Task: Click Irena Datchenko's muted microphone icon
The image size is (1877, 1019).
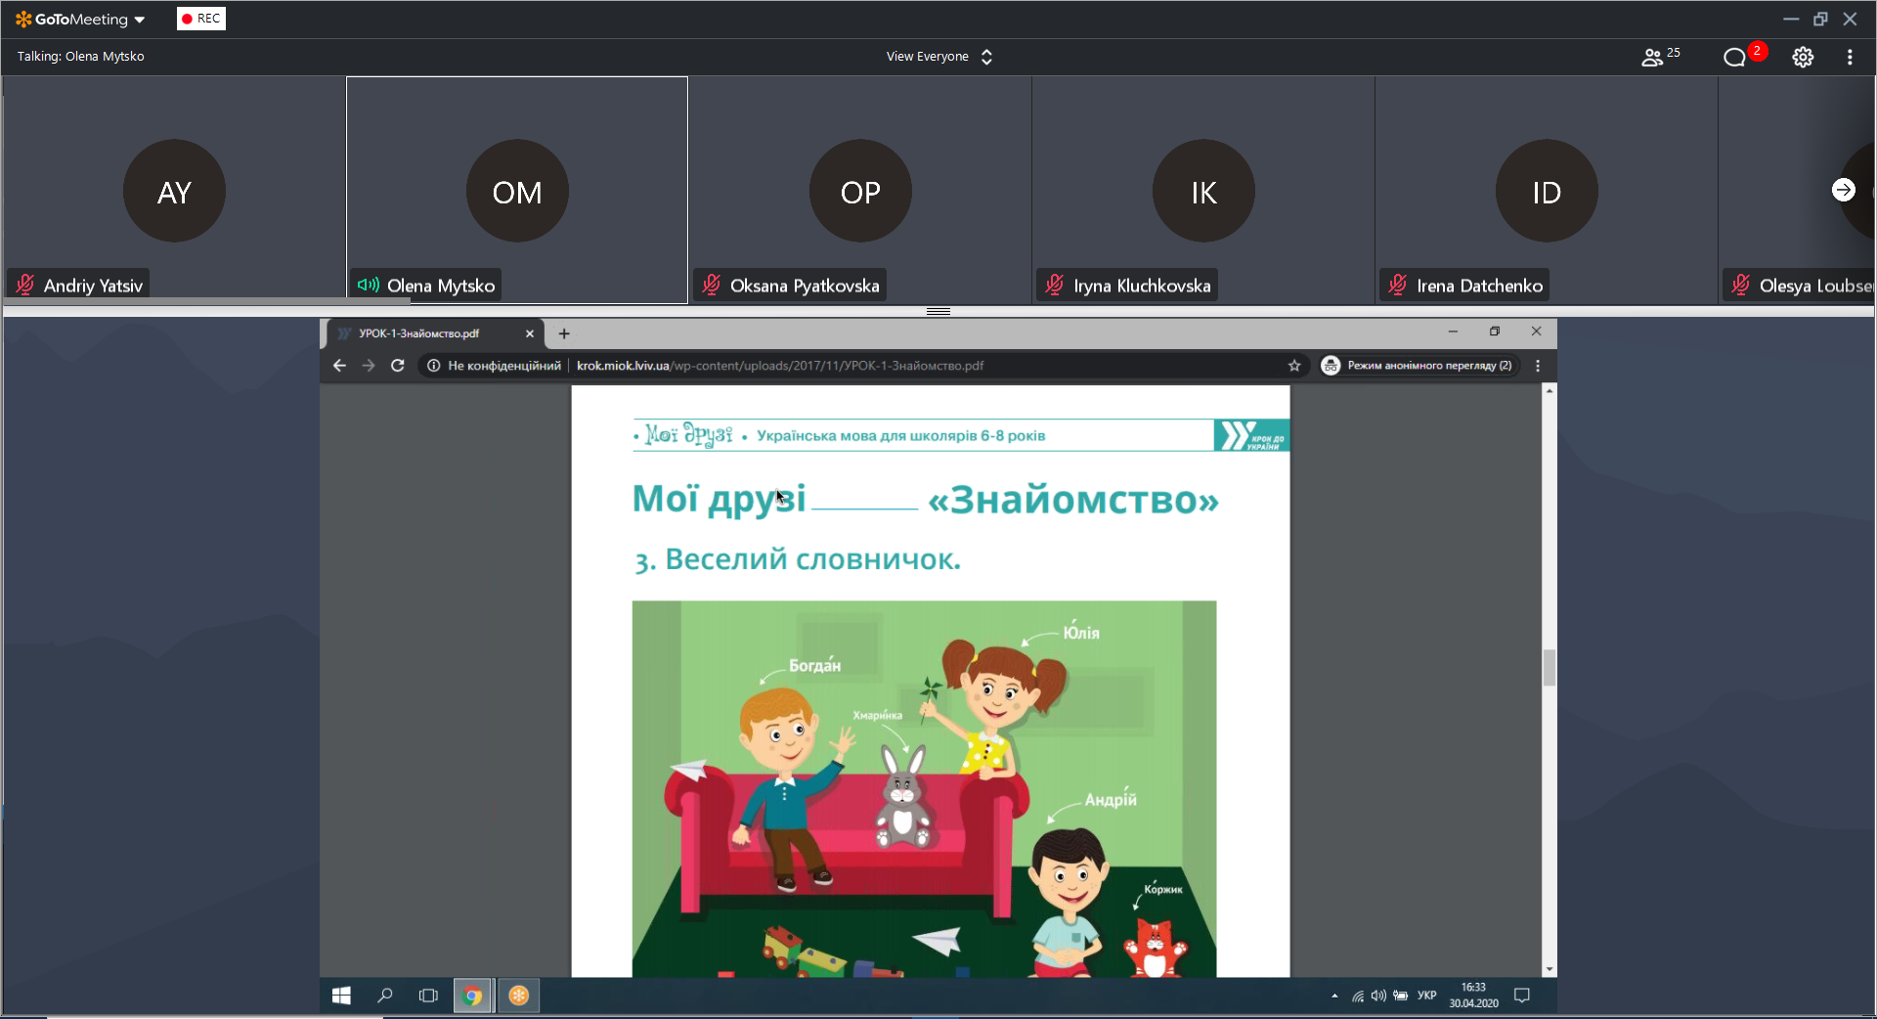Action: tap(1398, 285)
